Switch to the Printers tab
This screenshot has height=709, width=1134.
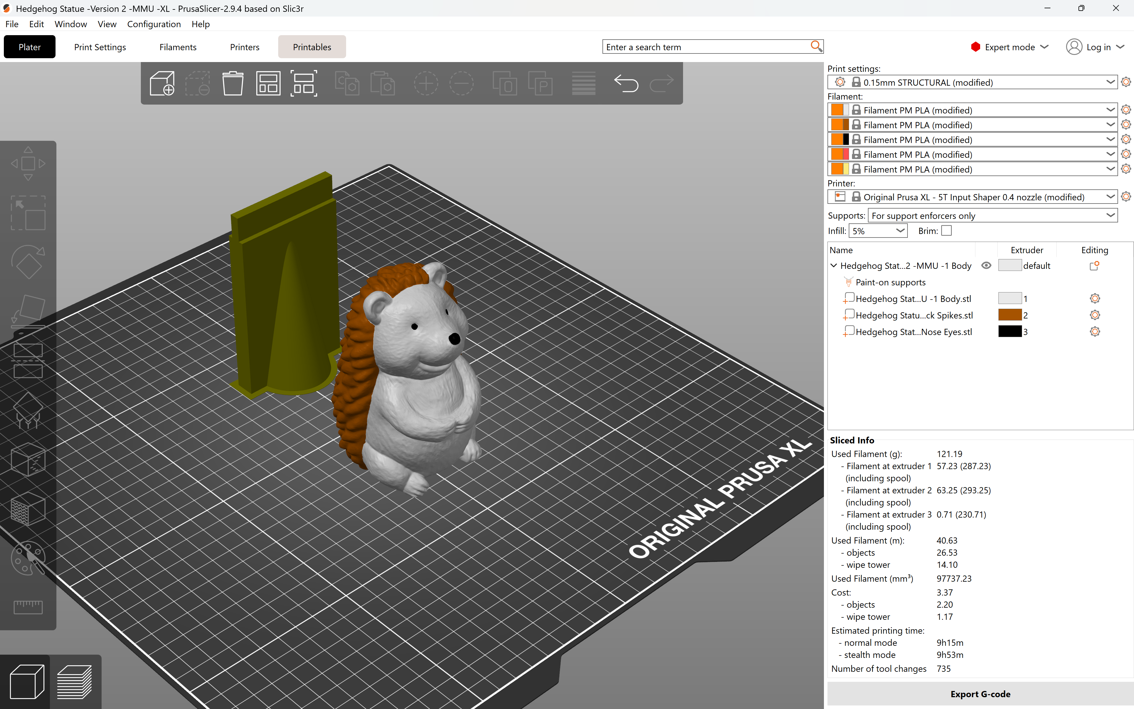pos(245,47)
